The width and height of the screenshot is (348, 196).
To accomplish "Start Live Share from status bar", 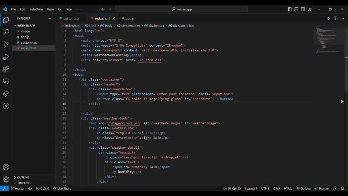I will [x=62, y=188].
